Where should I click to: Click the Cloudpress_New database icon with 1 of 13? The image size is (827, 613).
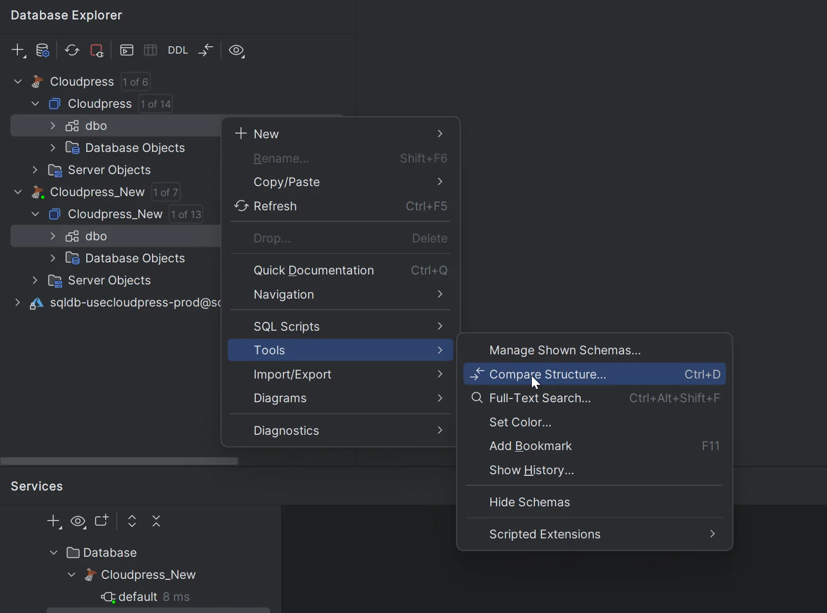click(55, 214)
